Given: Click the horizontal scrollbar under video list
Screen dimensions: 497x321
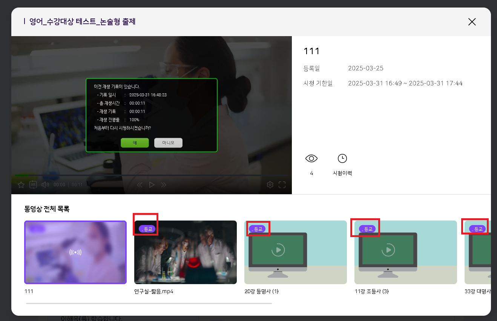Looking at the screenshot, I should [149, 303].
